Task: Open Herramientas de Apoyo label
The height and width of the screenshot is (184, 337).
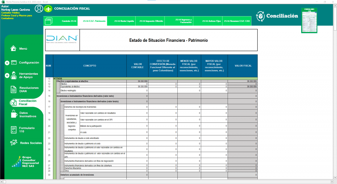Action: click(28, 75)
